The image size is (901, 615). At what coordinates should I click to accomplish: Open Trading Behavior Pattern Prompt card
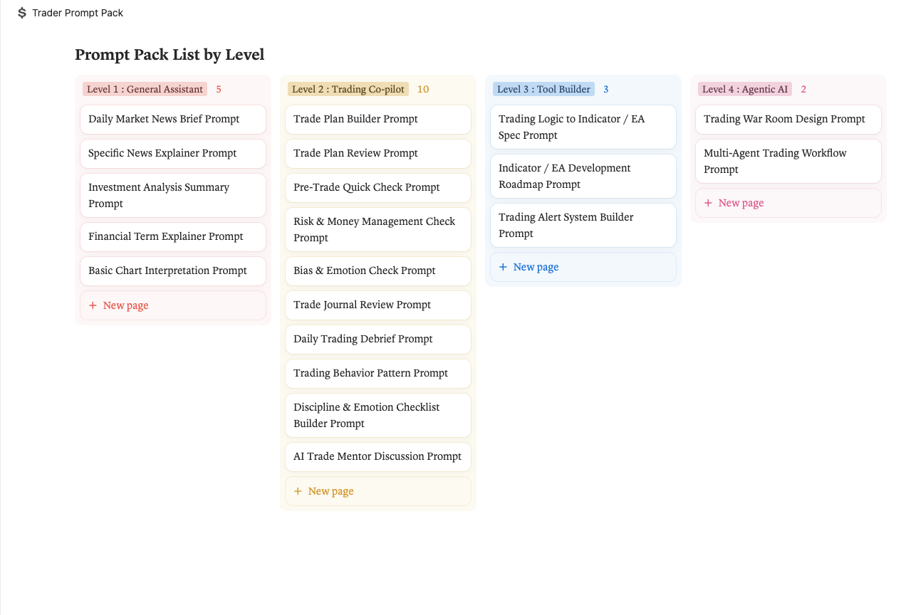tap(378, 373)
